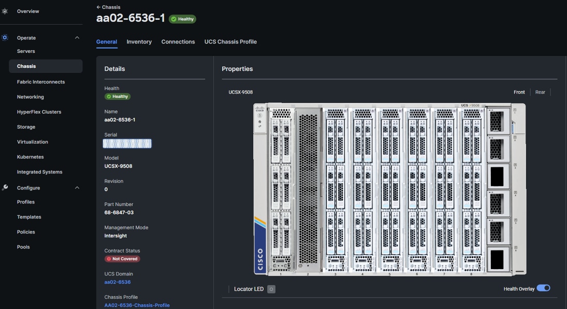
Task: Open Policies under Configure
Action: 26,232
